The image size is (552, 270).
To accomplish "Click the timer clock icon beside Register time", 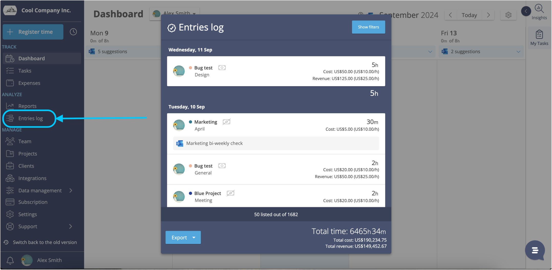I will [73, 32].
